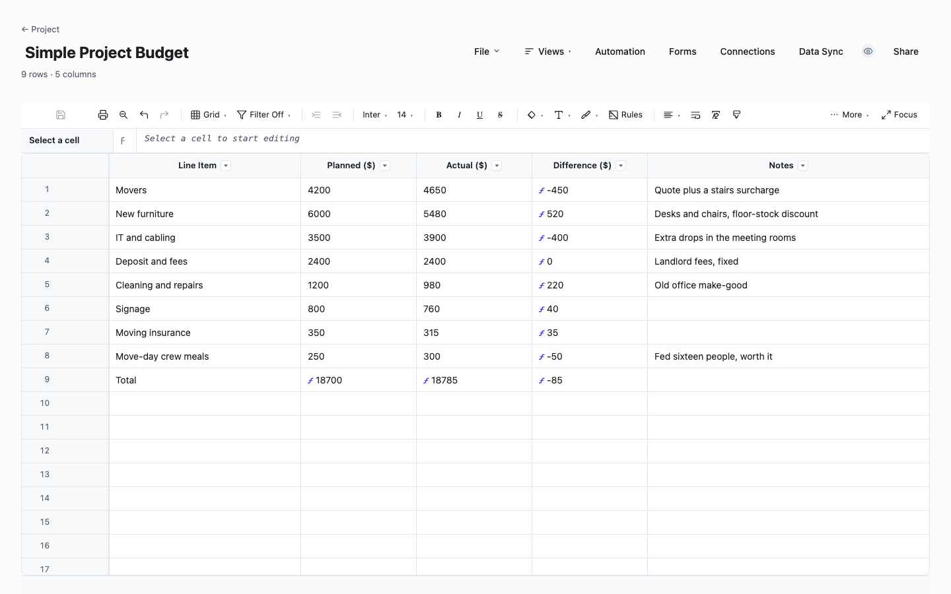
Task: Undo the last action
Action: [x=144, y=115]
